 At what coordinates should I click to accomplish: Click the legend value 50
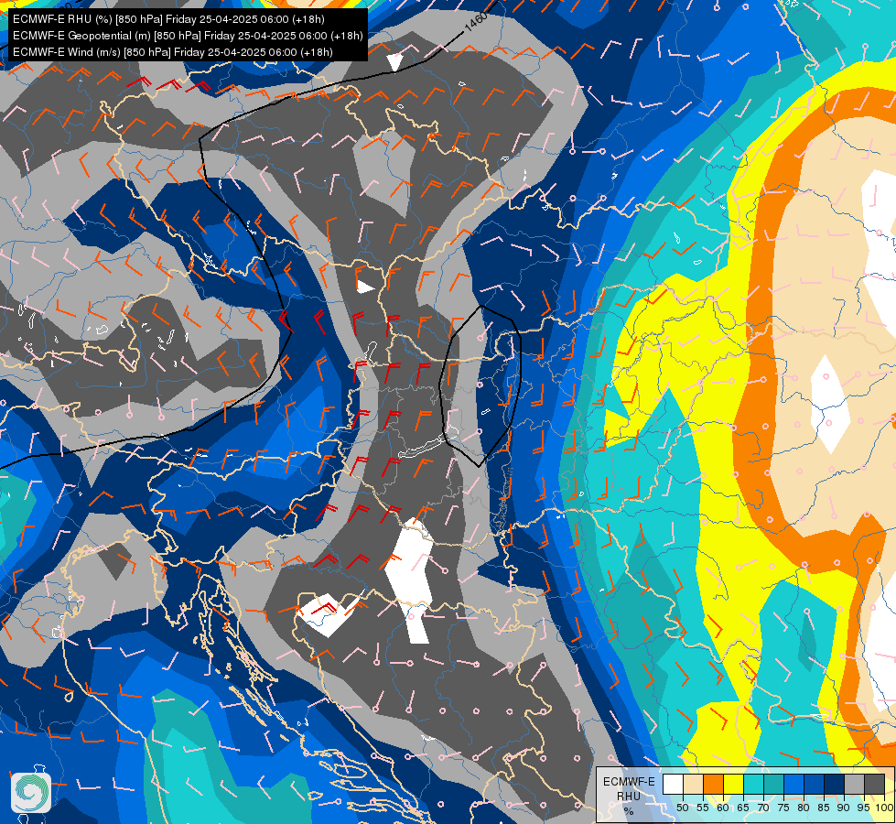point(683,808)
